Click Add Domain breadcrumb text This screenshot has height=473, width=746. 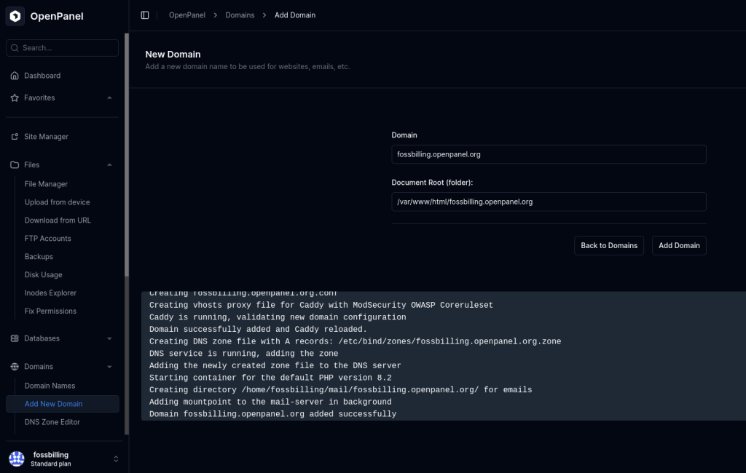[x=295, y=15]
